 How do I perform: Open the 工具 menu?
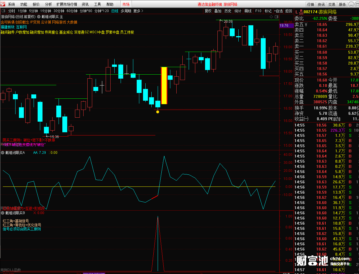point(98,4)
